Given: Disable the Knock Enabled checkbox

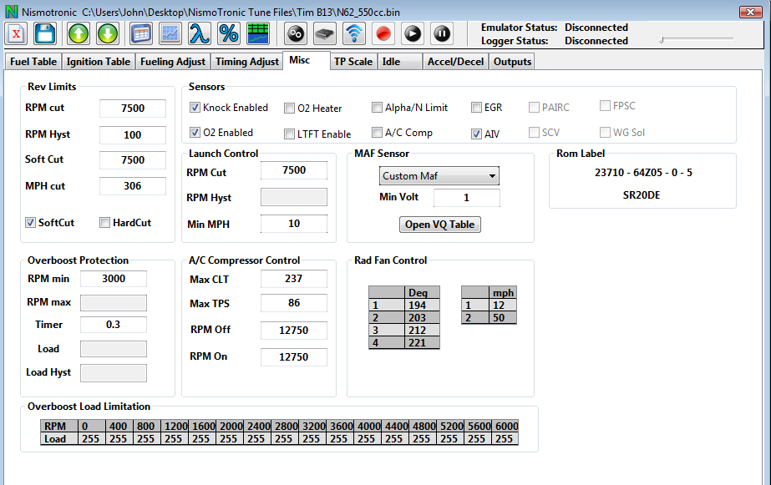Looking at the screenshot, I should 195,108.
